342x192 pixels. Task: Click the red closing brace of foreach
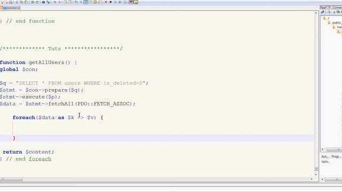tap(14, 138)
